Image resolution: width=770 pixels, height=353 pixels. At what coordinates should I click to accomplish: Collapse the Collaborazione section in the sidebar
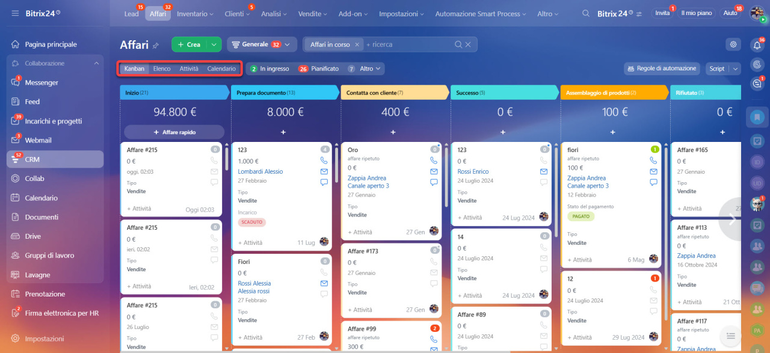click(x=96, y=63)
